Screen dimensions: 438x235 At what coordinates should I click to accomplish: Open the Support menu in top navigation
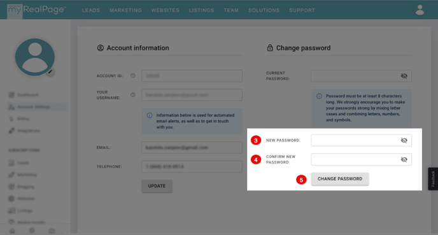pos(302,10)
